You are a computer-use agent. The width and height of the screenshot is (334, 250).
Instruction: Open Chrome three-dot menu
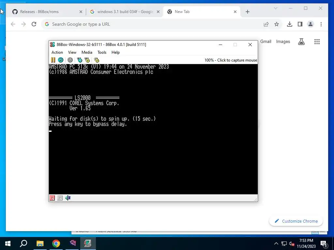pos(321,24)
